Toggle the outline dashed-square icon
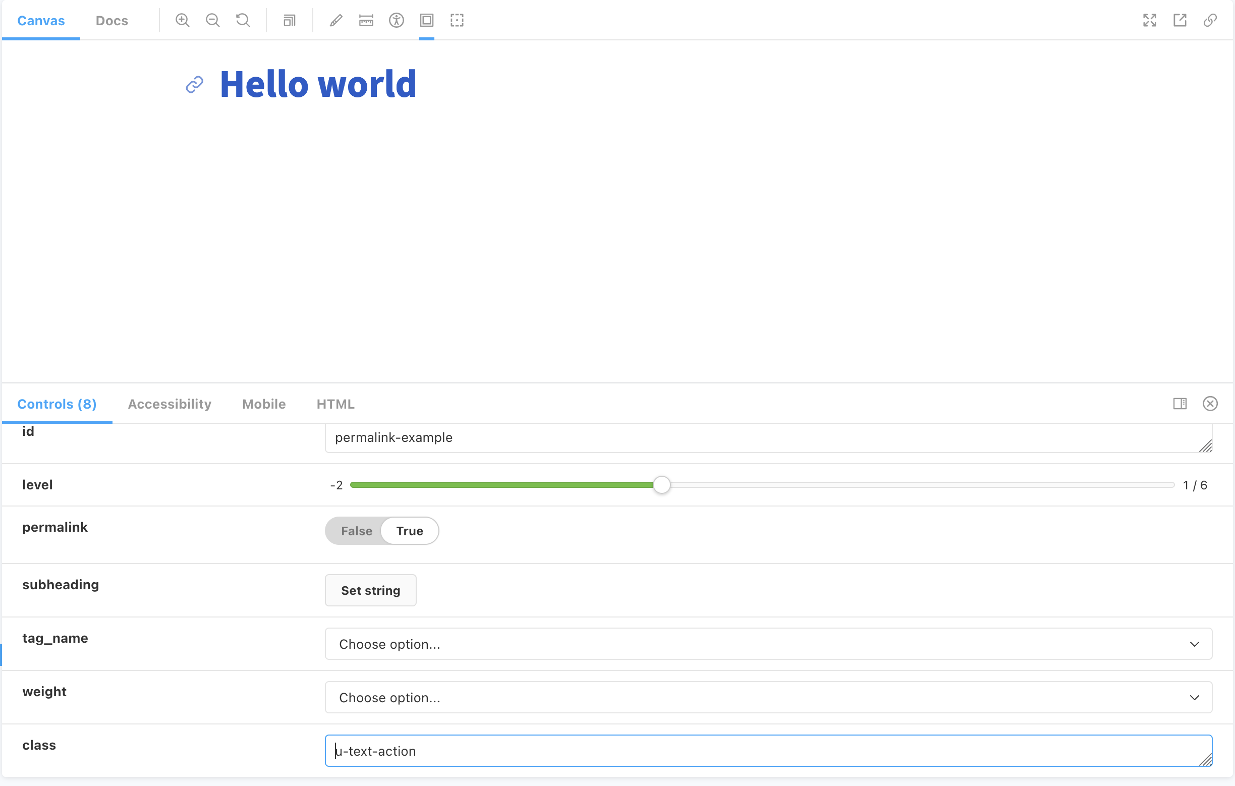The image size is (1235, 786). 457,21
